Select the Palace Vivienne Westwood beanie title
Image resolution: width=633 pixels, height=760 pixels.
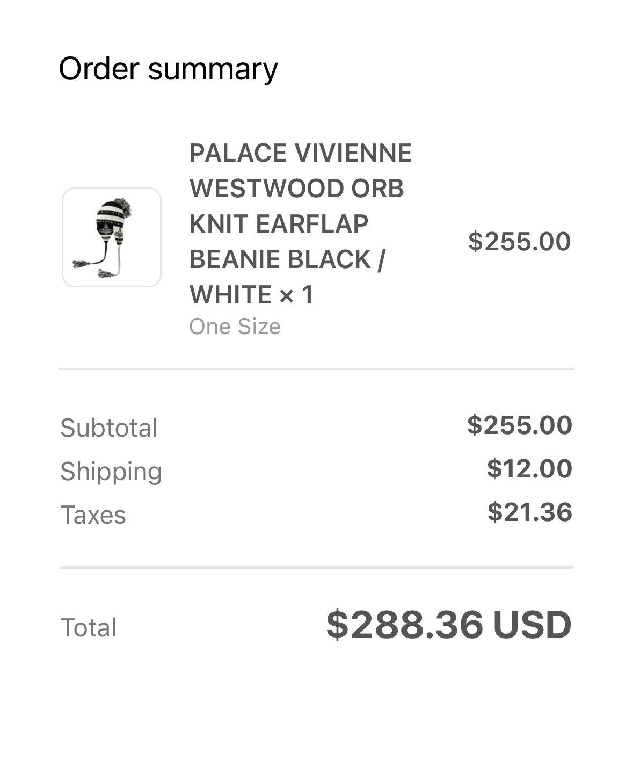pyautogui.click(x=300, y=224)
